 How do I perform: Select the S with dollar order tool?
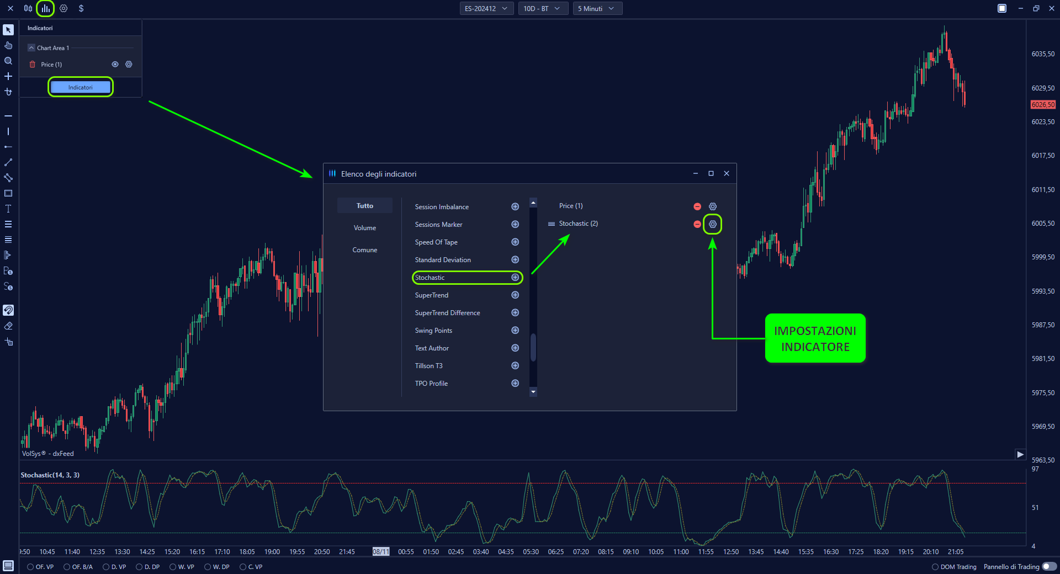8,286
